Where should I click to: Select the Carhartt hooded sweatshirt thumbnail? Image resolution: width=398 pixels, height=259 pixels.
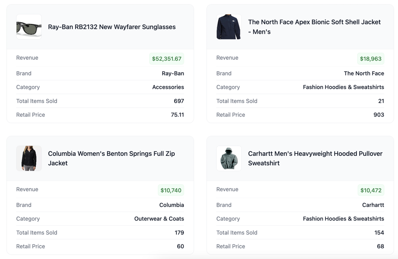(x=229, y=158)
